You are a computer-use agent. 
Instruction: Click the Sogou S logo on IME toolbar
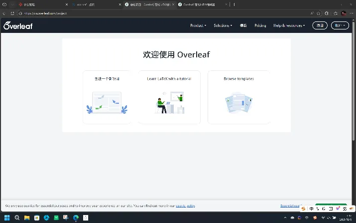point(304,209)
